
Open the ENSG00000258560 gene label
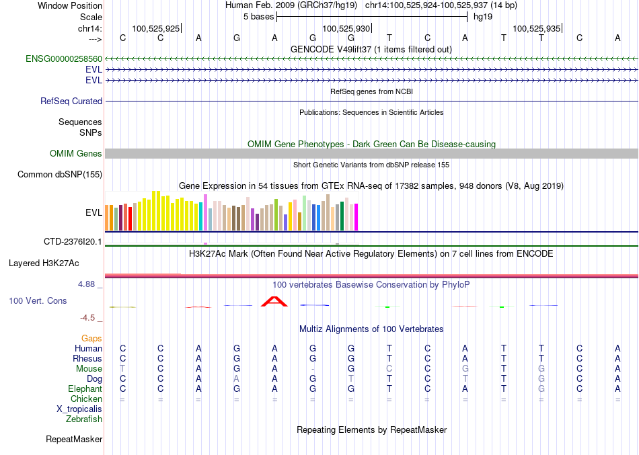pos(64,58)
